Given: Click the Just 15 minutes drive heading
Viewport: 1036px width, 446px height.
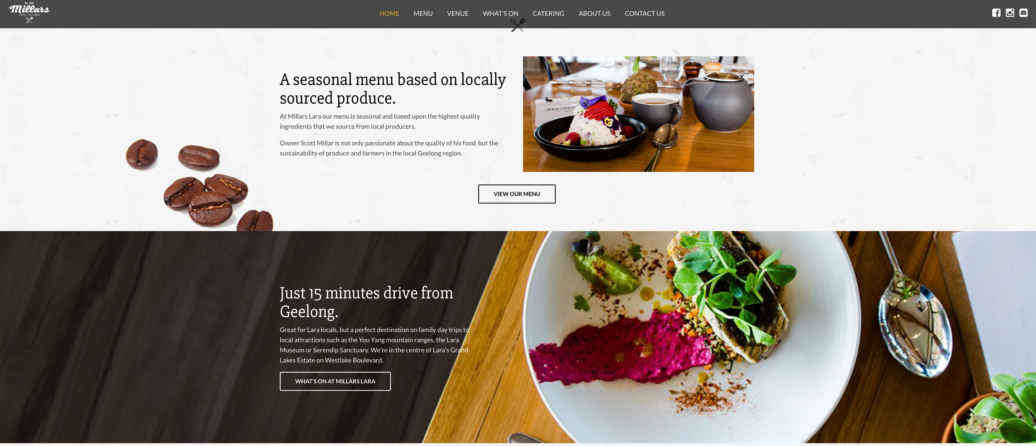Looking at the screenshot, I should (x=366, y=302).
